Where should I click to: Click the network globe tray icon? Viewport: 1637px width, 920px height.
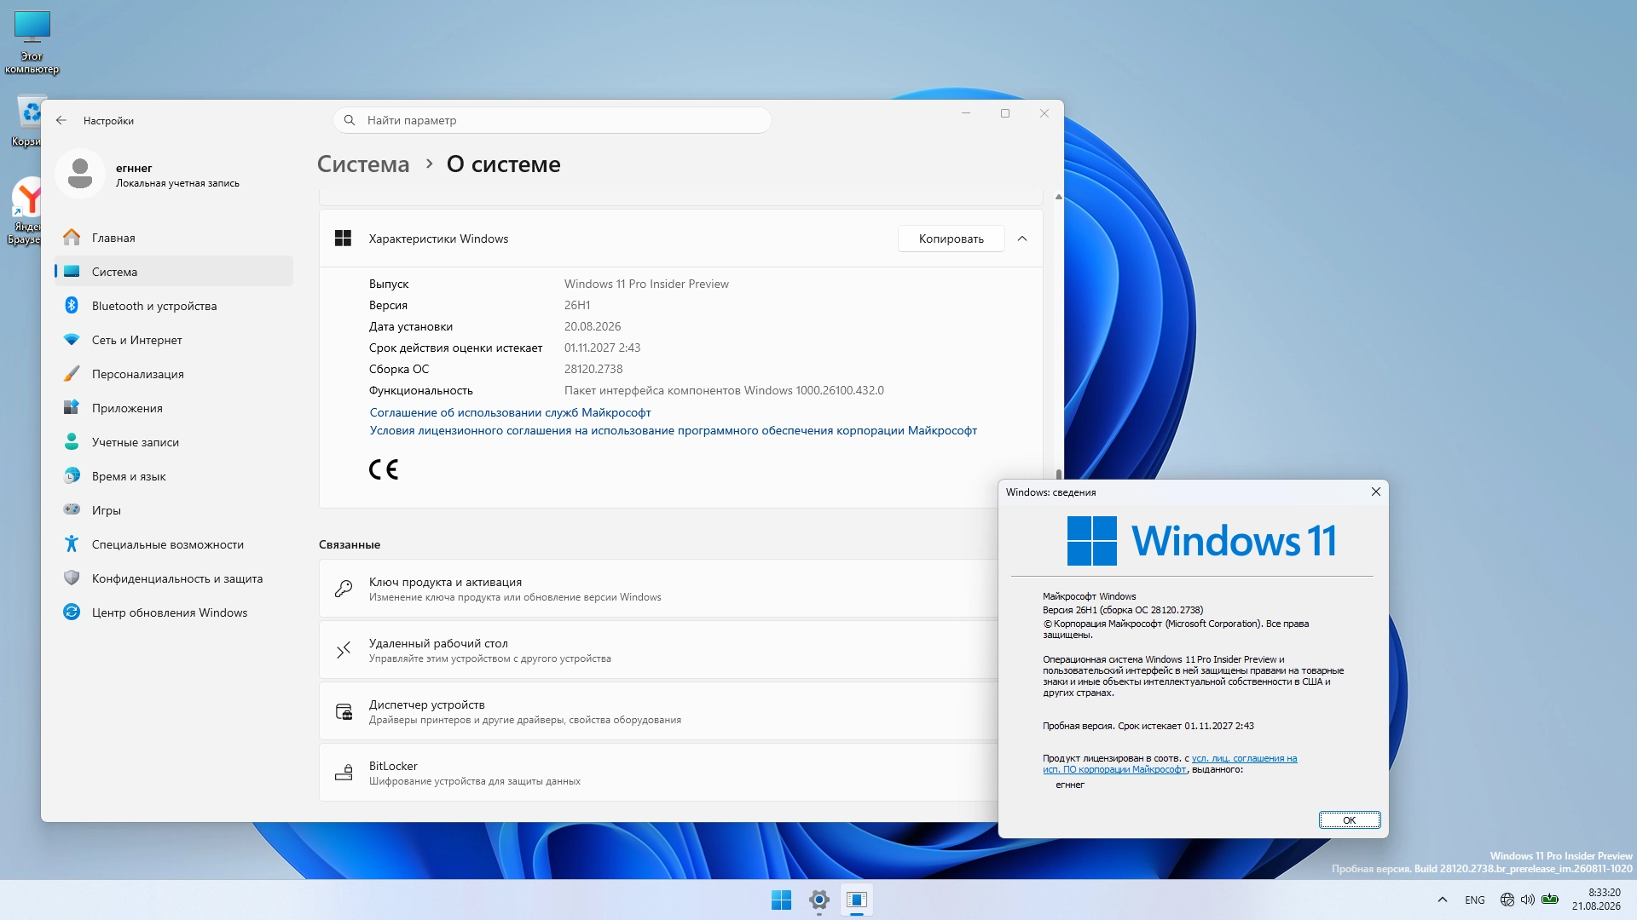1507,900
